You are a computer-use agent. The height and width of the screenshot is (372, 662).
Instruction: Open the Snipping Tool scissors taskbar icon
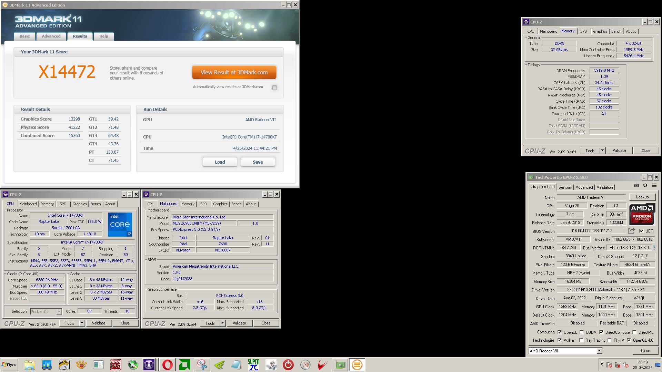(x=202, y=365)
